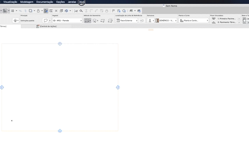Open dropdown arrow beside 3D cutaway icon

[70, 11]
